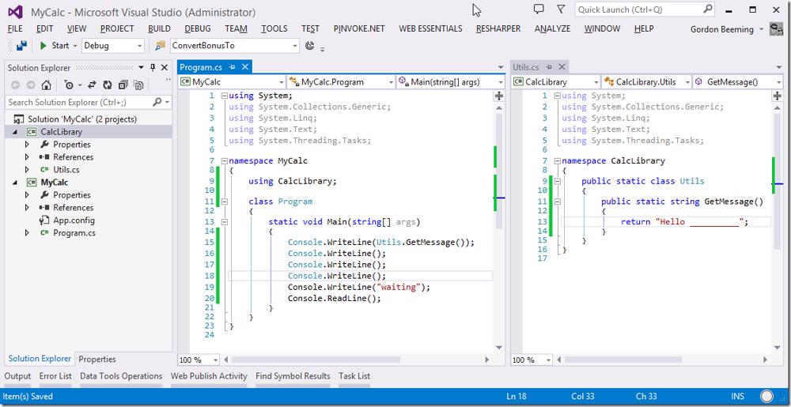The height and width of the screenshot is (407, 791).
Task: Click the pin icon on Program.cs tab
Action: click(232, 67)
